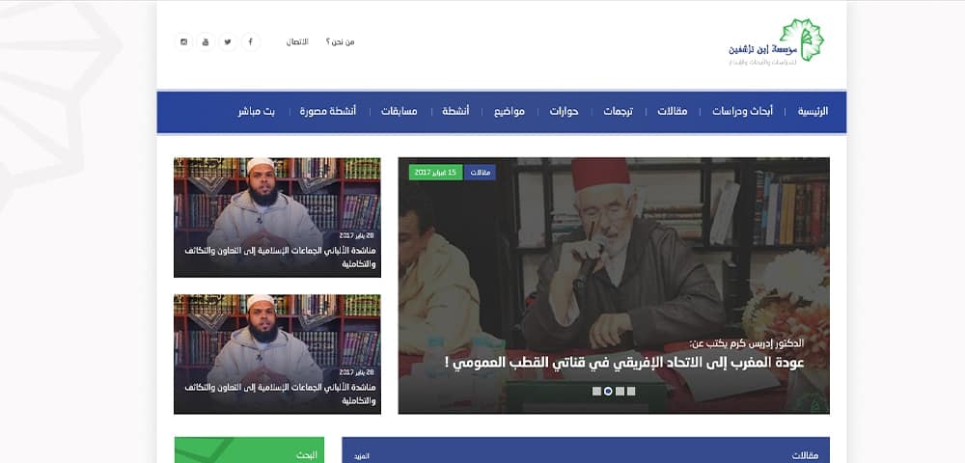
Task: Open the ترجمات navigation item
Action: [x=618, y=111]
